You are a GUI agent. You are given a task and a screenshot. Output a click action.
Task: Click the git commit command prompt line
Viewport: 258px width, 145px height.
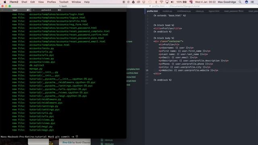click(x=40, y=137)
